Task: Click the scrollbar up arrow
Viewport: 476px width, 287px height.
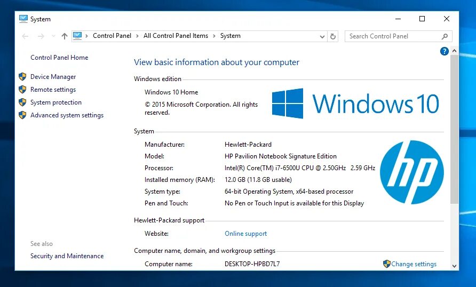Action: (x=455, y=51)
